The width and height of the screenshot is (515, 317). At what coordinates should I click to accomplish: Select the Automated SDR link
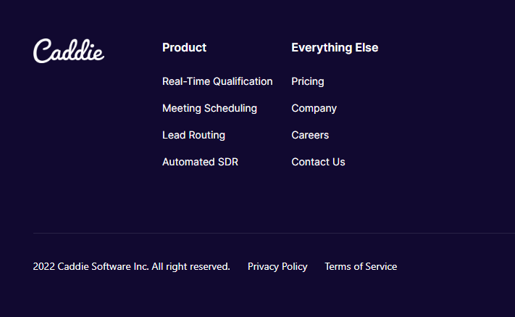tap(200, 162)
